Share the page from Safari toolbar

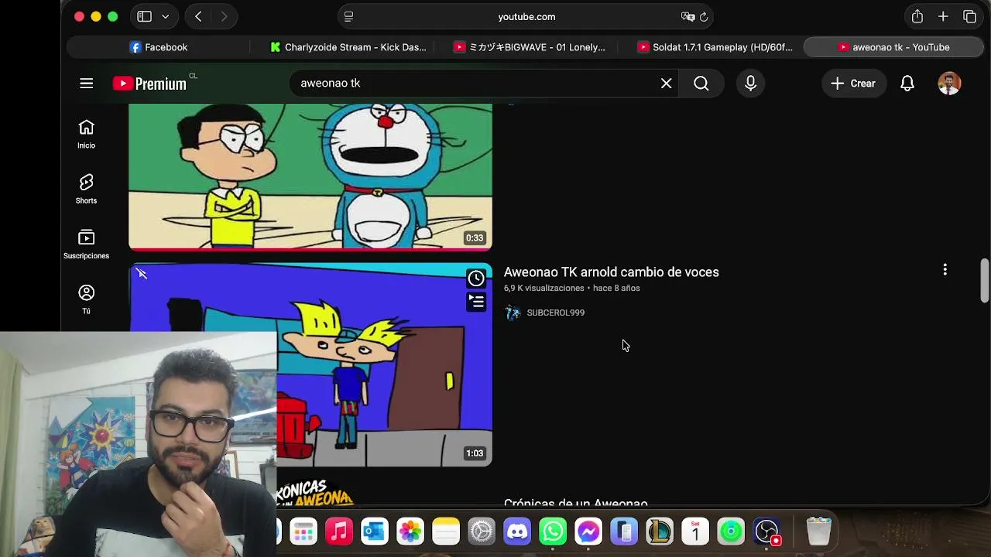tap(917, 16)
